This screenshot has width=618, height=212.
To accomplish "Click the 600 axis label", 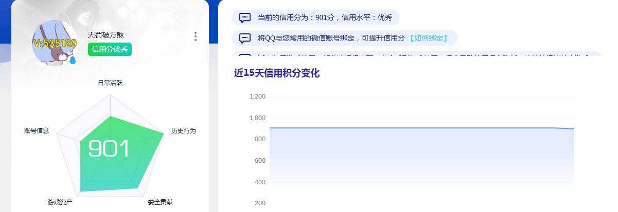I will pyautogui.click(x=260, y=161).
